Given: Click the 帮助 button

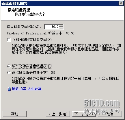Looking at the screenshot, I should tap(15, 114).
